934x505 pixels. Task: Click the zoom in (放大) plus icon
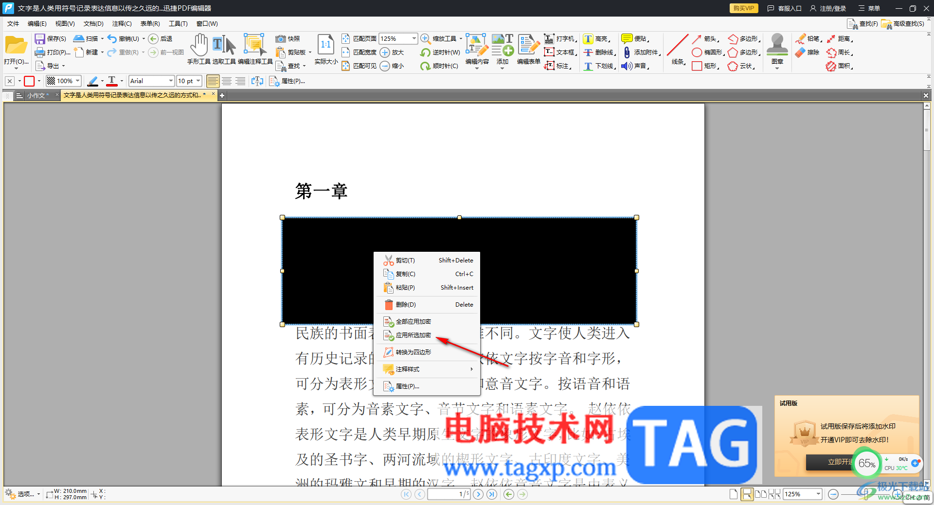click(x=385, y=52)
